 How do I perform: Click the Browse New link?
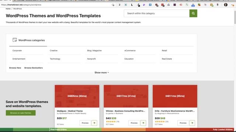(15, 68)
